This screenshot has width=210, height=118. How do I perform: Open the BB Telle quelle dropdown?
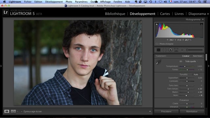[192, 61]
